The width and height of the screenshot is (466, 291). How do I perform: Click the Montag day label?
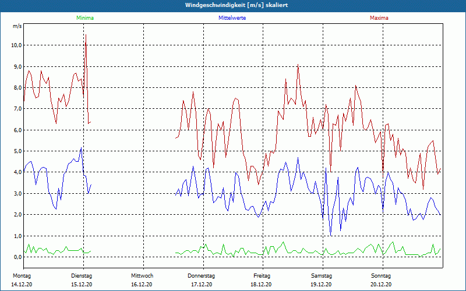tap(22, 276)
